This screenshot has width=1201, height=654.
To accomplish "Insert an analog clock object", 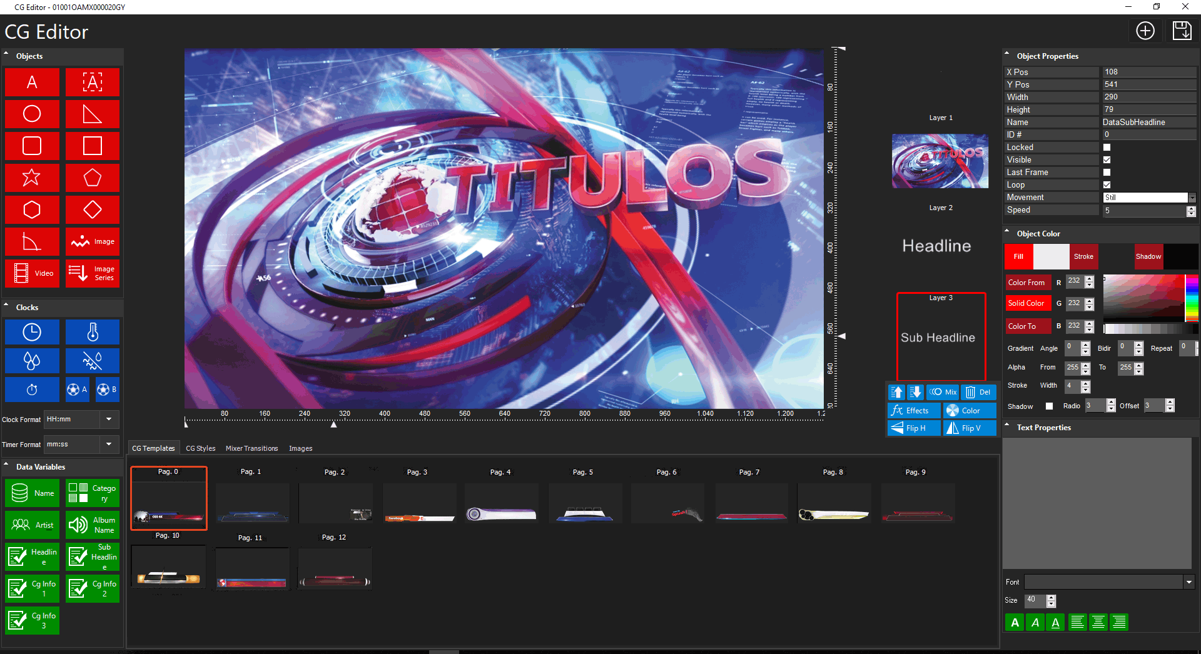I will 32,332.
